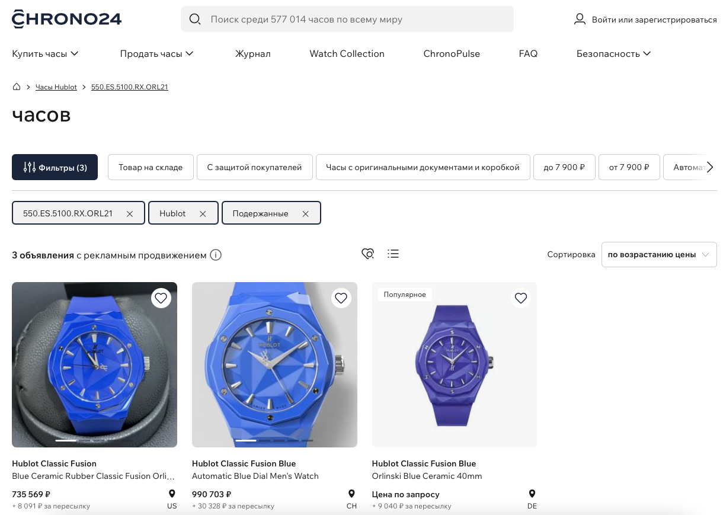The width and height of the screenshot is (723, 515).
Task: Favorite the 990 703 ₽ watch listing
Action: coord(341,298)
